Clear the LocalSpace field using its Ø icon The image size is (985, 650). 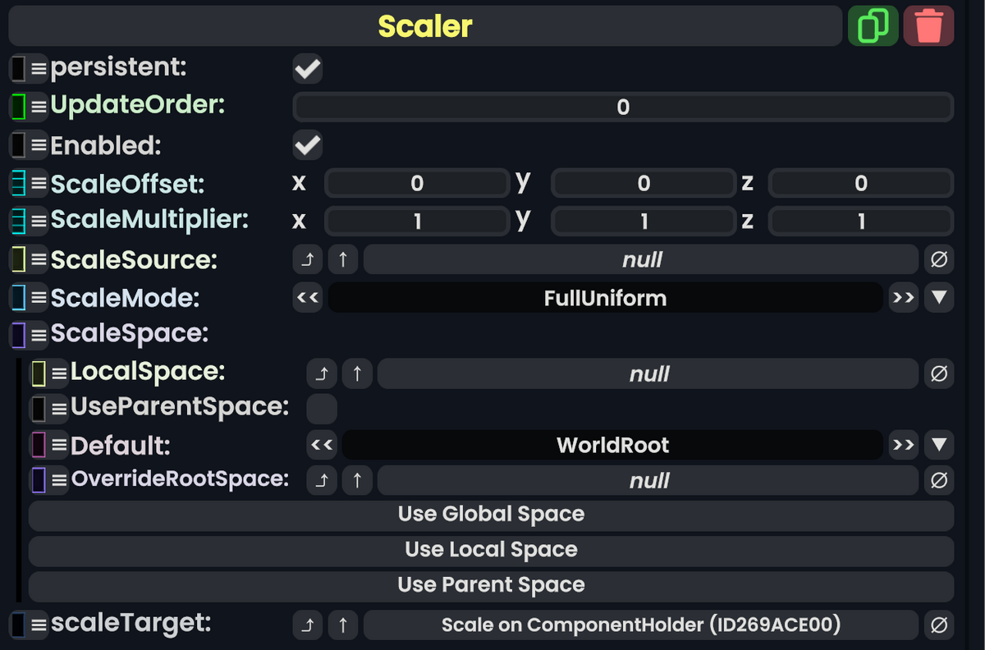(x=939, y=373)
